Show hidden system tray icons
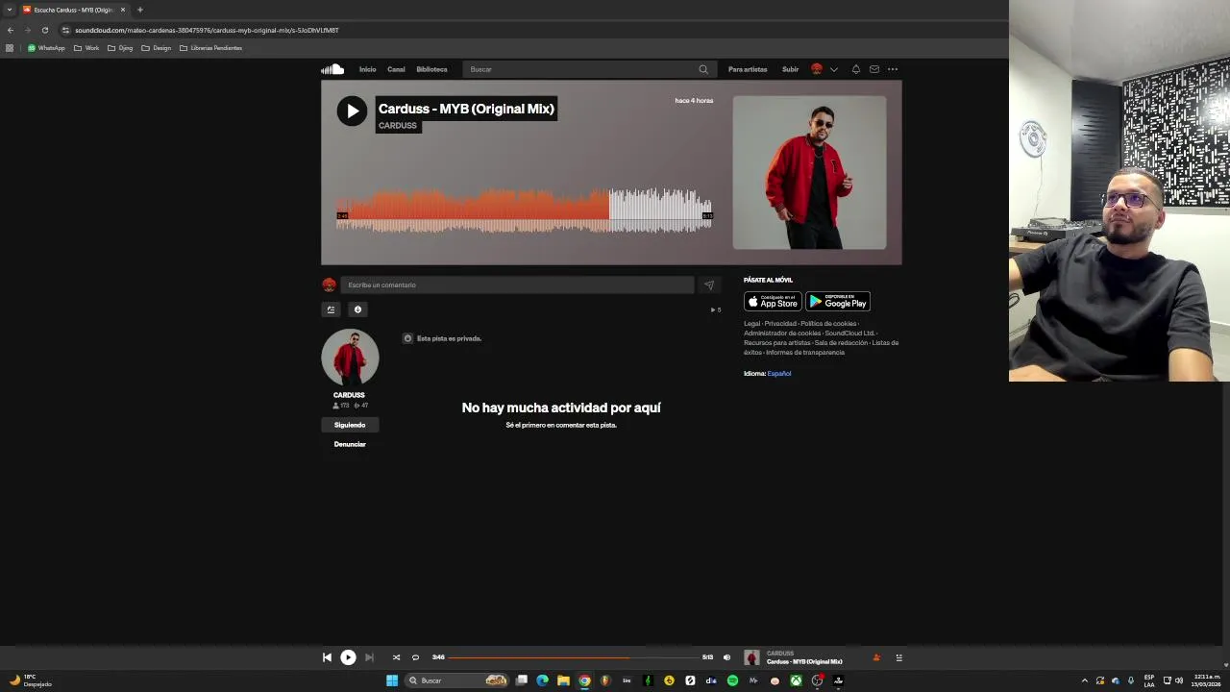This screenshot has width=1230, height=692. [1085, 680]
